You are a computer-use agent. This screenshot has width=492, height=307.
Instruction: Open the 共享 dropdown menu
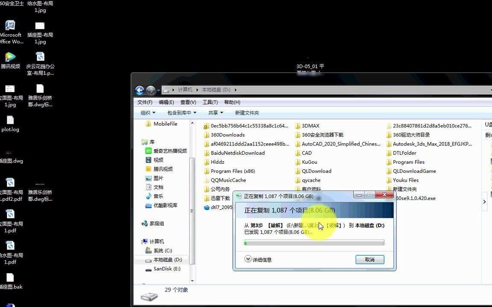pos(215,112)
